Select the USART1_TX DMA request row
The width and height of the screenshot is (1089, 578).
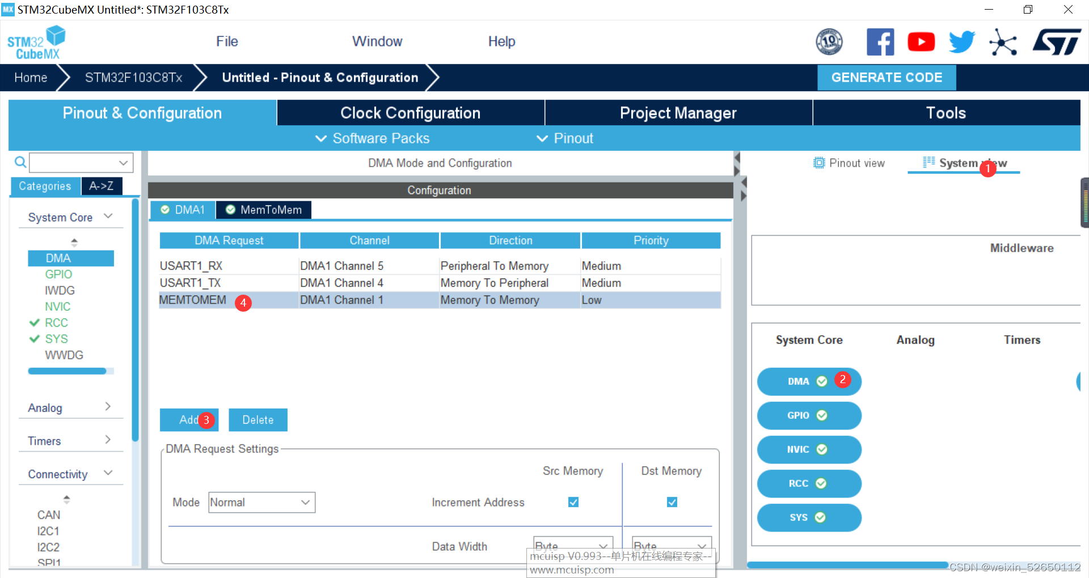(x=440, y=283)
